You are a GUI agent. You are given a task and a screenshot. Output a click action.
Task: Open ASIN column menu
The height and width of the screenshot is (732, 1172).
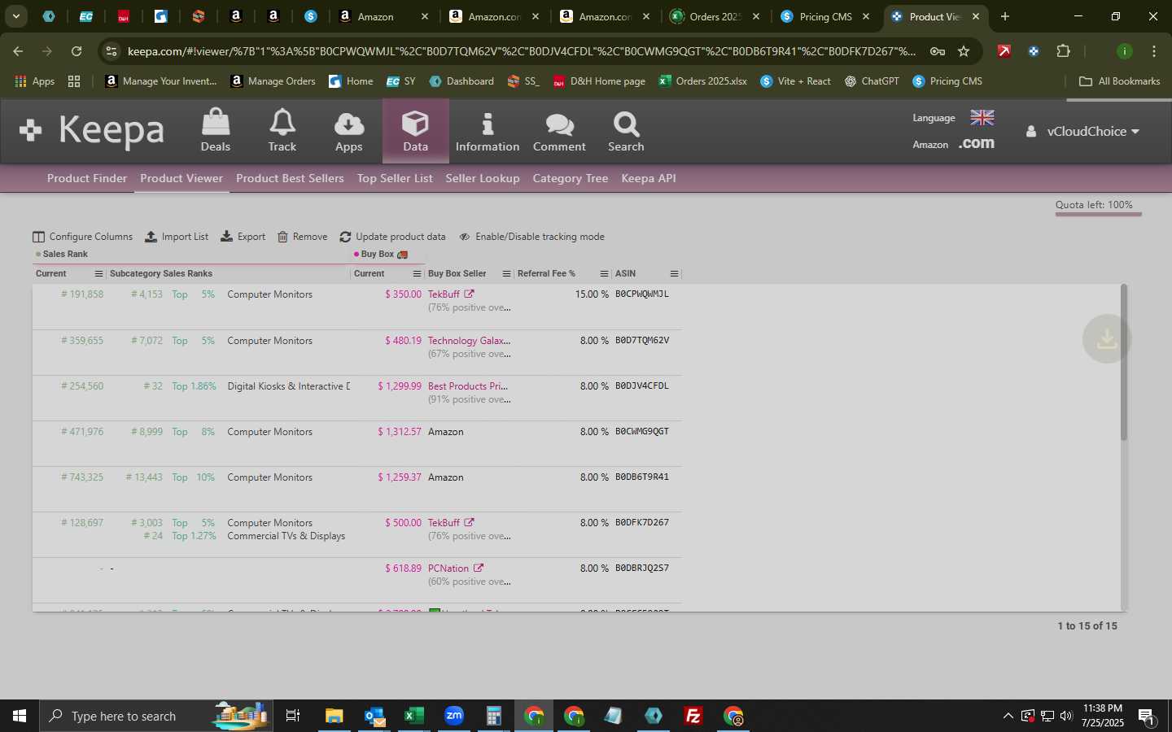674,274
